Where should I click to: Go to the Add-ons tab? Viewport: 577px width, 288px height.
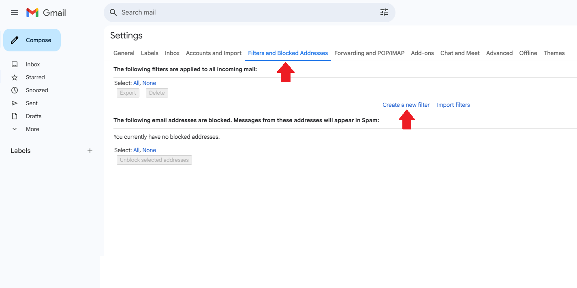click(422, 53)
